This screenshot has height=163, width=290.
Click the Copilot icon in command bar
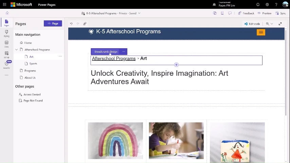[215, 13]
